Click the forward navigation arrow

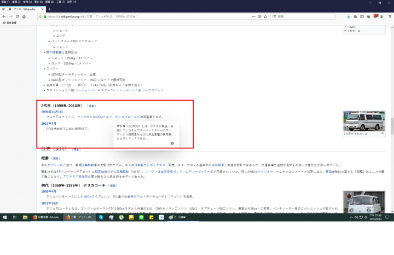(11, 16)
